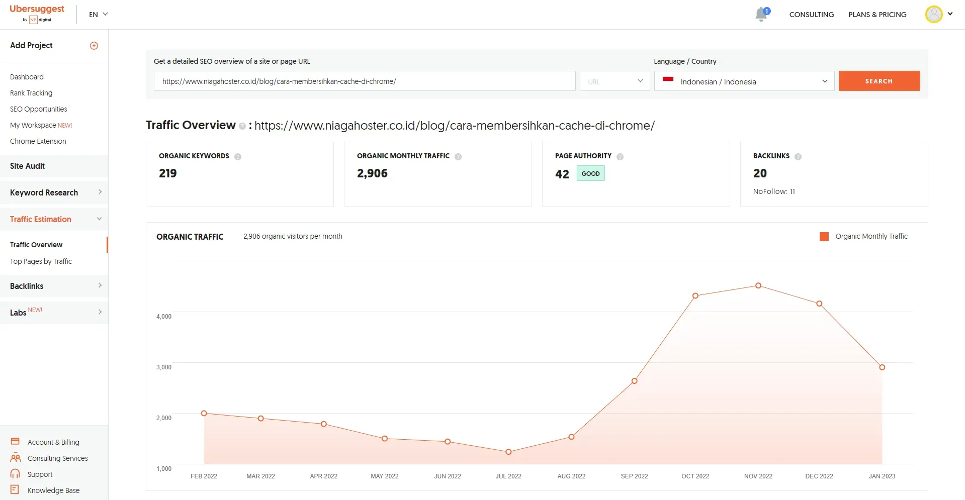
Task: Click the Add Project plus icon
Action: pos(94,46)
